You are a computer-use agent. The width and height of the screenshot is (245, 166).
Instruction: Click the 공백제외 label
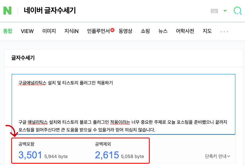103,144
